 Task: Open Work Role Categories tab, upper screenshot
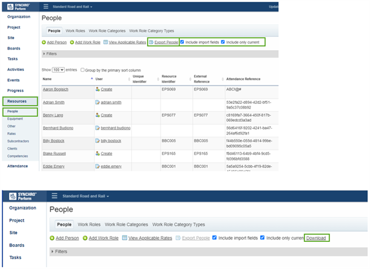click(107, 31)
